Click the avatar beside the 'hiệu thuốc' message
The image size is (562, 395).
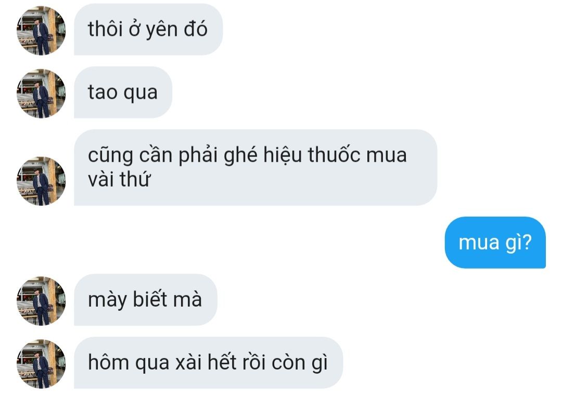pyautogui.click(x=41, y=181)
